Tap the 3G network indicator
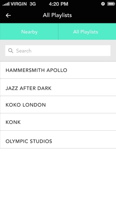Screen dimensions: 116x205 click(x=33, y=4)
